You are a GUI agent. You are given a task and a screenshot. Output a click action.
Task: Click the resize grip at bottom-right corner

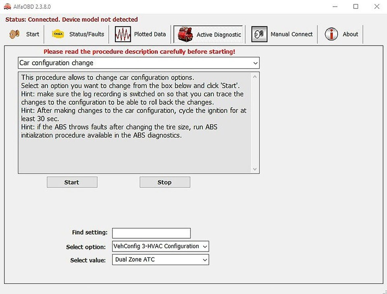pos(384,291)
